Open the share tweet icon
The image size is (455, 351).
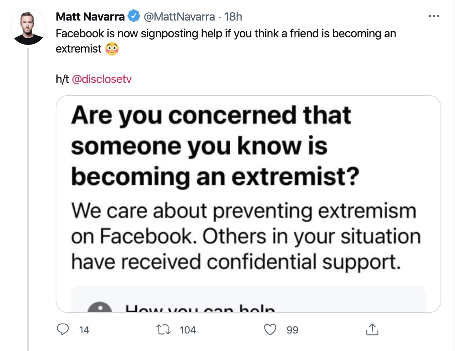pos(372,330)
